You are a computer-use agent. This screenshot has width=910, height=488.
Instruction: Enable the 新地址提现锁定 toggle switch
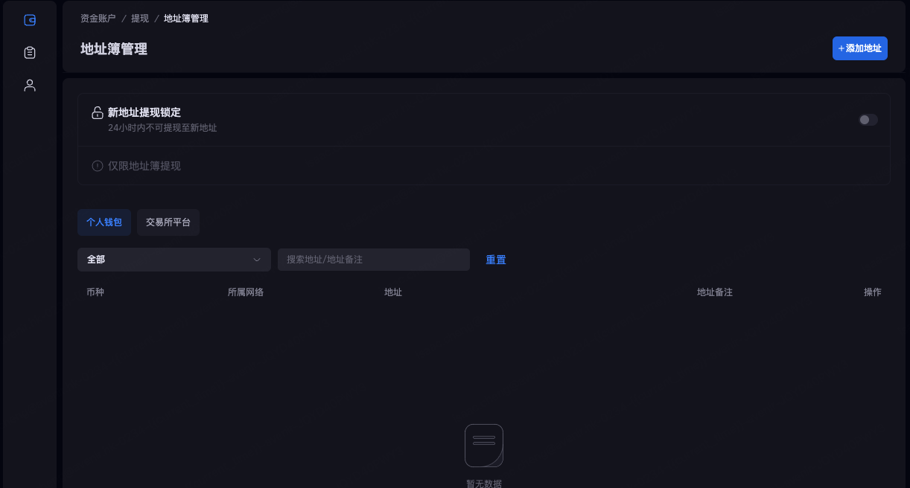868,120
